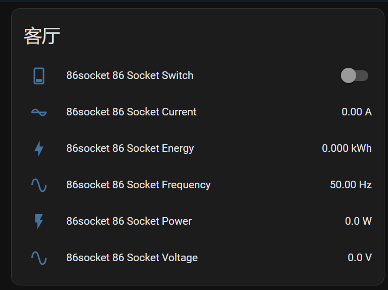Click the Power flash icon

tap(39, 221)
